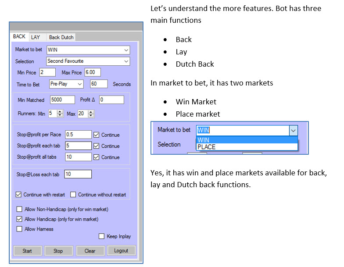Switch to the LAY tab
The height and width of the screenshot is (267, 344).
click(x=36, y=37)
